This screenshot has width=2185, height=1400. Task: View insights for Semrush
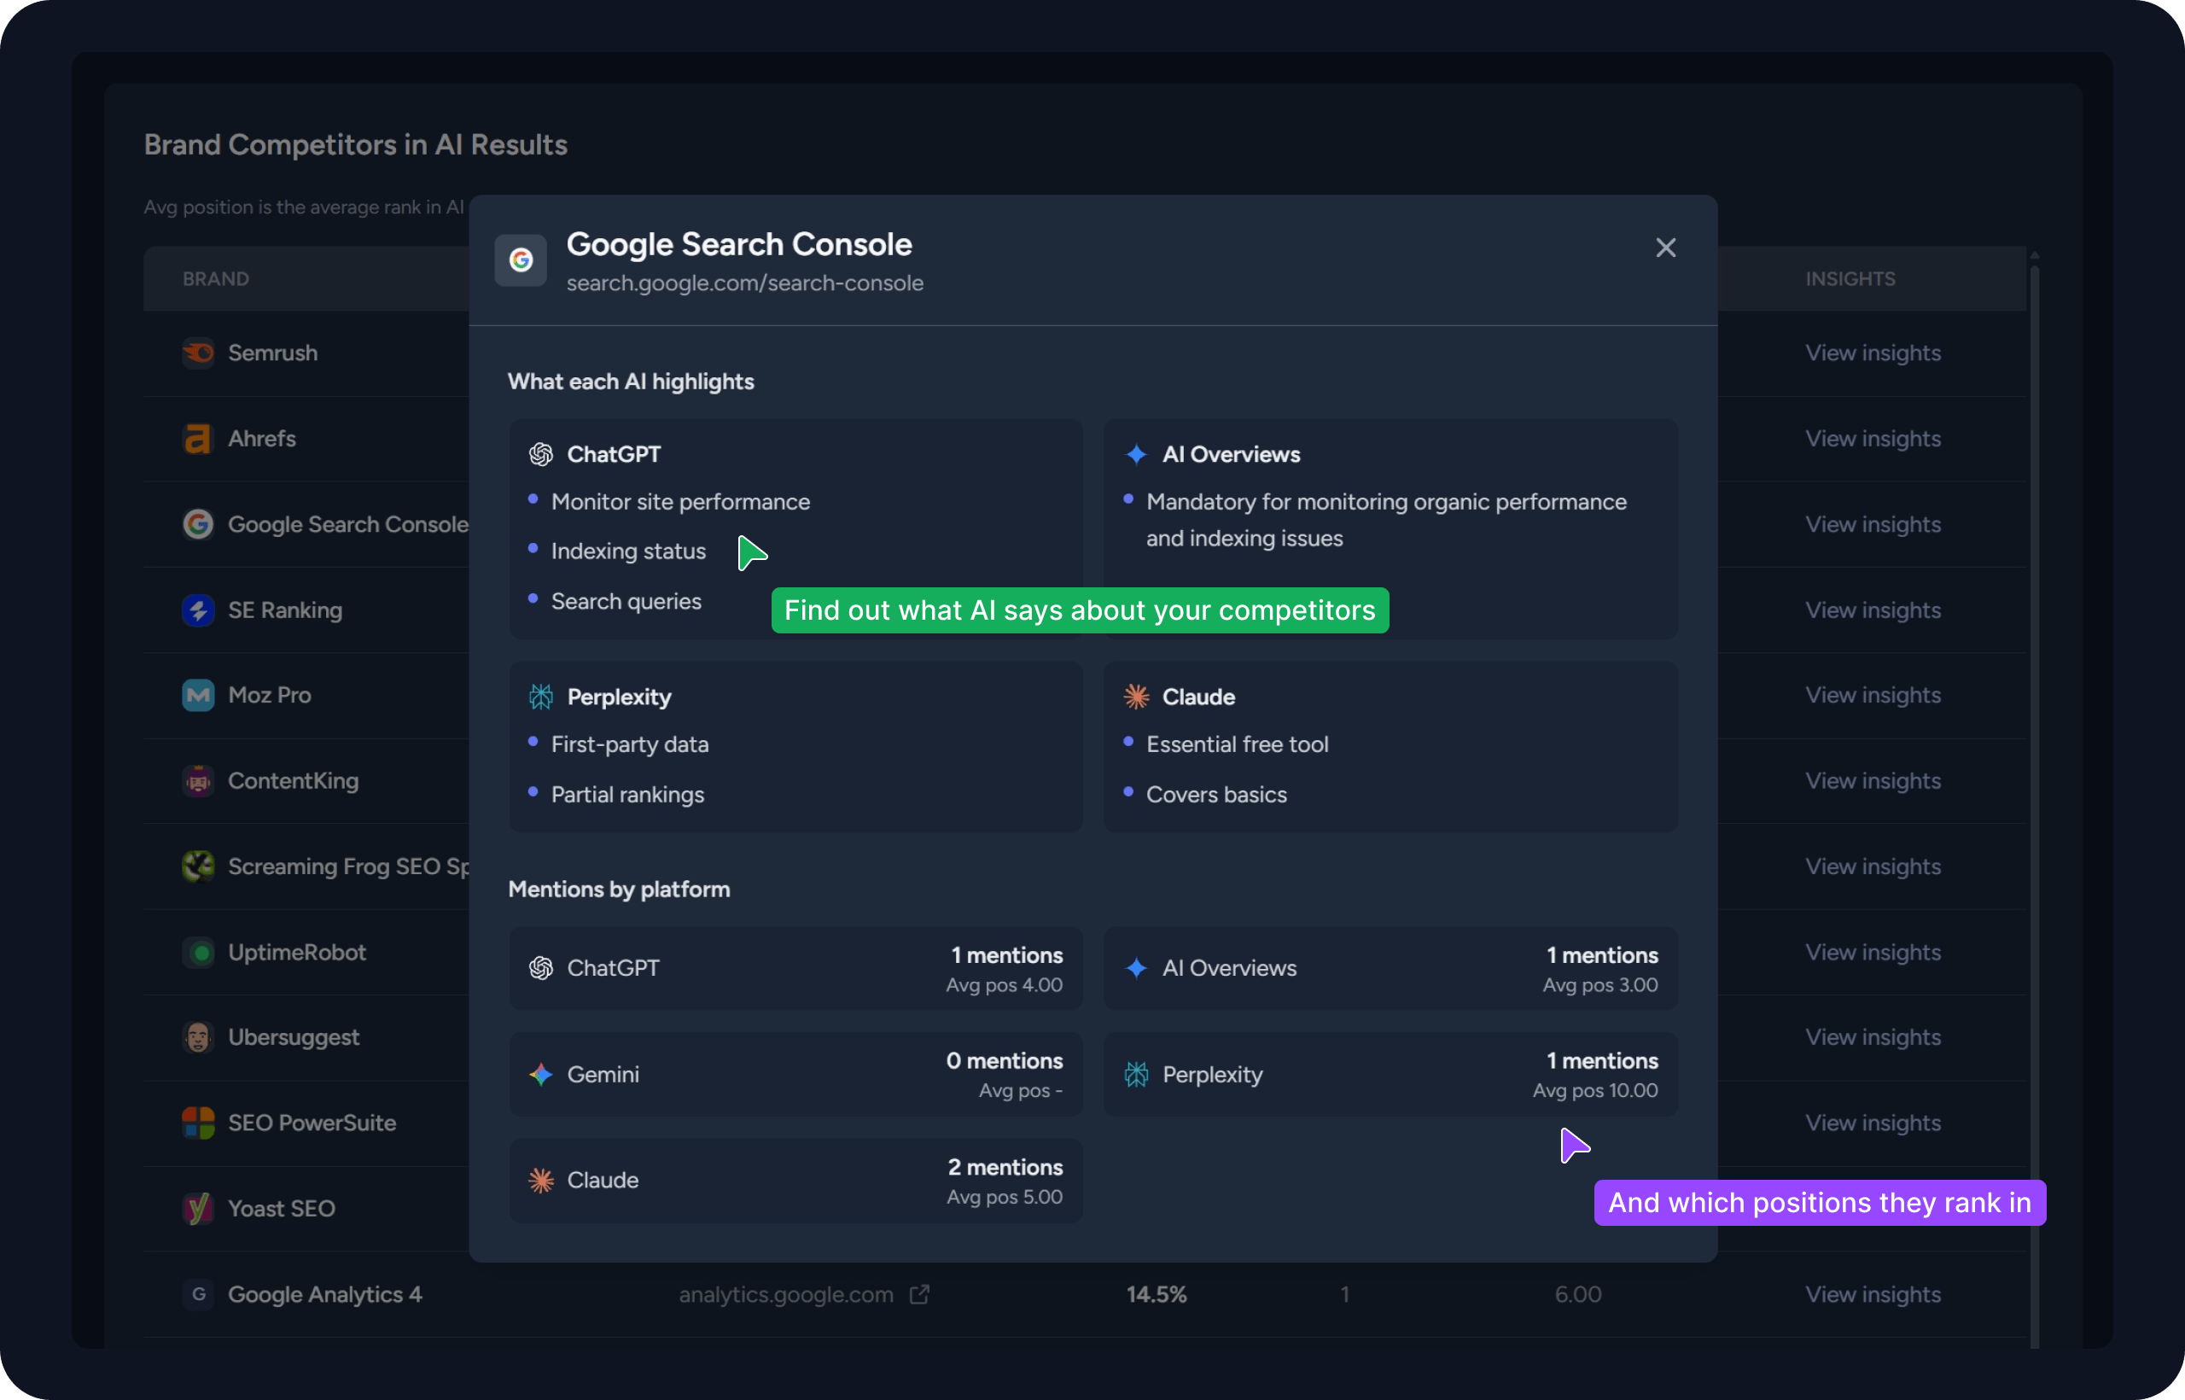pyautogui.click(x=1873, y=353)
